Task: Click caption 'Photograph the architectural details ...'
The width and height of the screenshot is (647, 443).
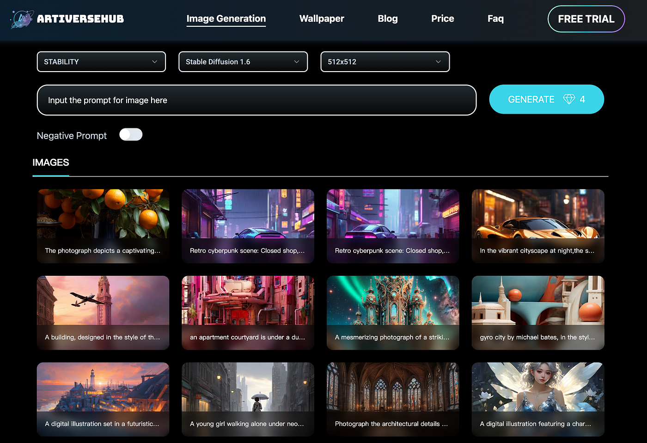Action: 391,424
